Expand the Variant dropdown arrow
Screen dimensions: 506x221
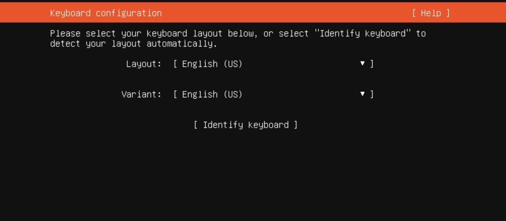click(x=362, y=94)
